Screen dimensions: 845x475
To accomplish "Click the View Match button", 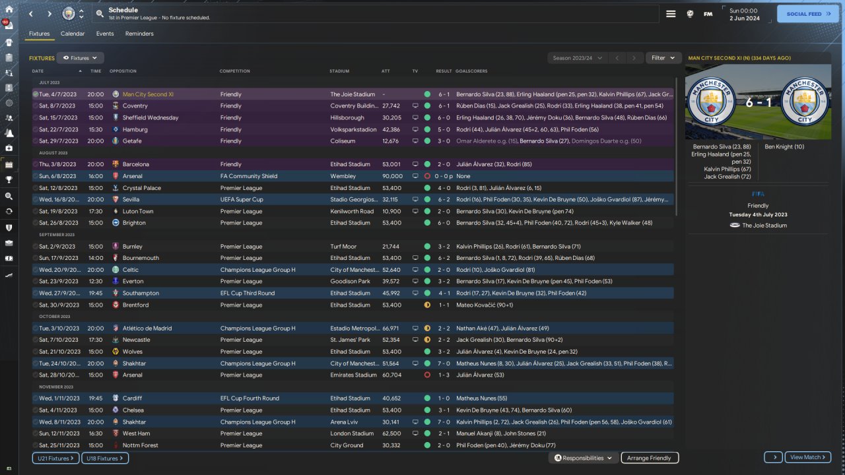I will coord(808,457).
